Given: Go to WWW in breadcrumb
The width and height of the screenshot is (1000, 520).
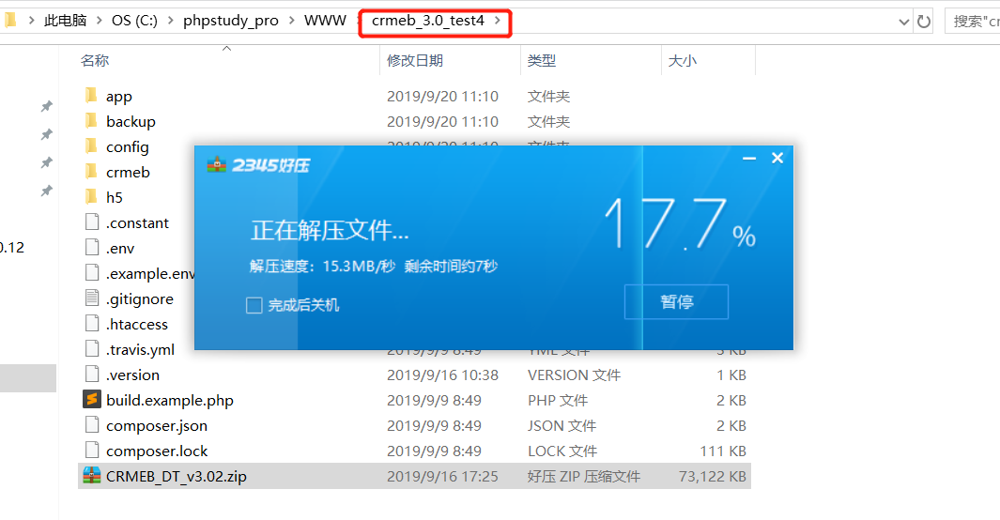Looking at the screenshot, I should point(325,21).
